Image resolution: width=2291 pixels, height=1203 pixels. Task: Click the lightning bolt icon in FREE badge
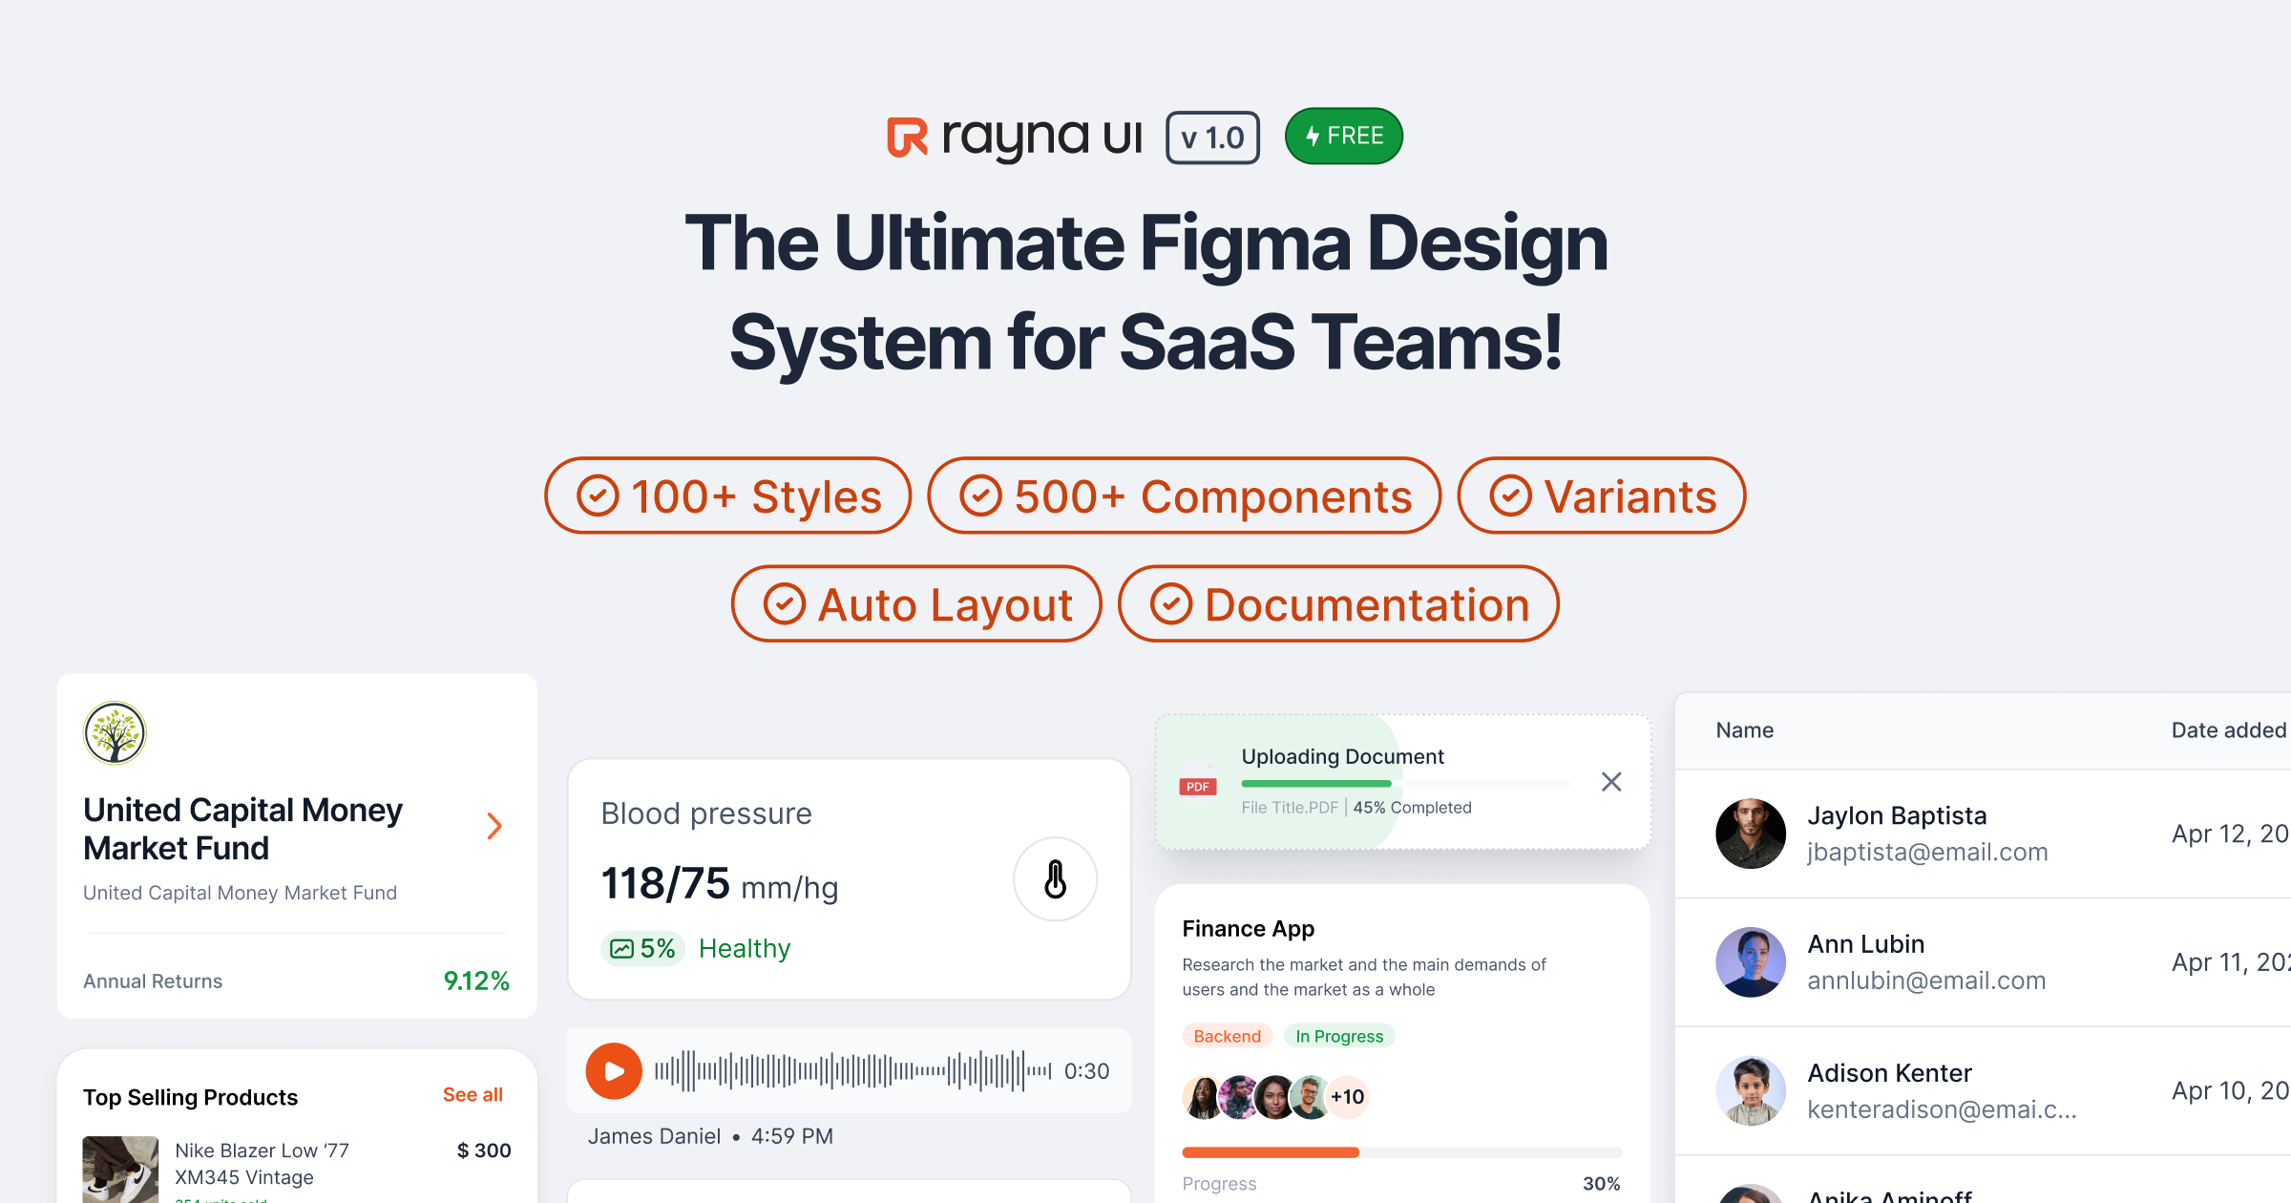1313,136
